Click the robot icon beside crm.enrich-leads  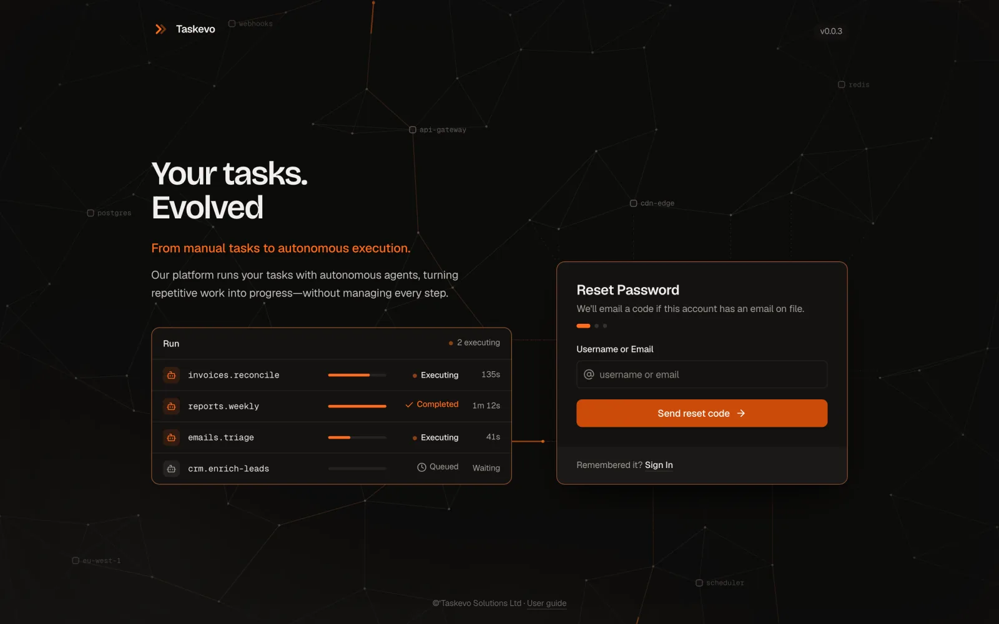[x=171, y=469]
